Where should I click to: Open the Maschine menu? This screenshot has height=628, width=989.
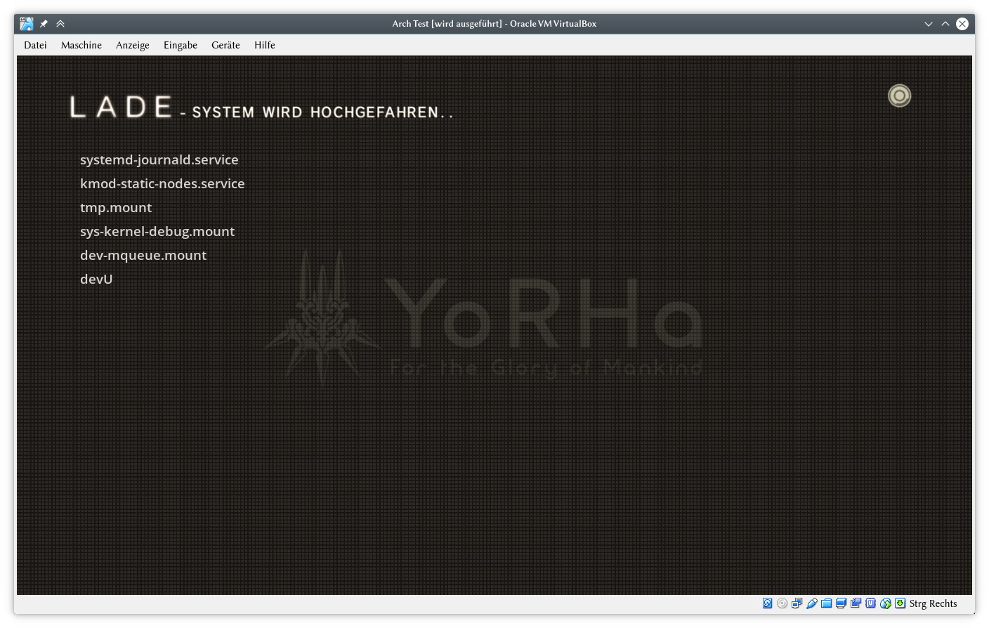click(x=81, y=45)
